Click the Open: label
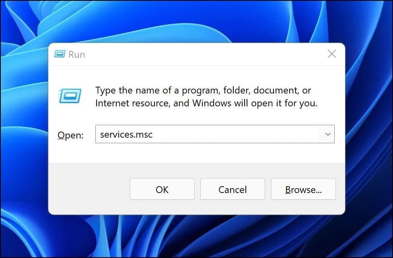 click(70, 135)
